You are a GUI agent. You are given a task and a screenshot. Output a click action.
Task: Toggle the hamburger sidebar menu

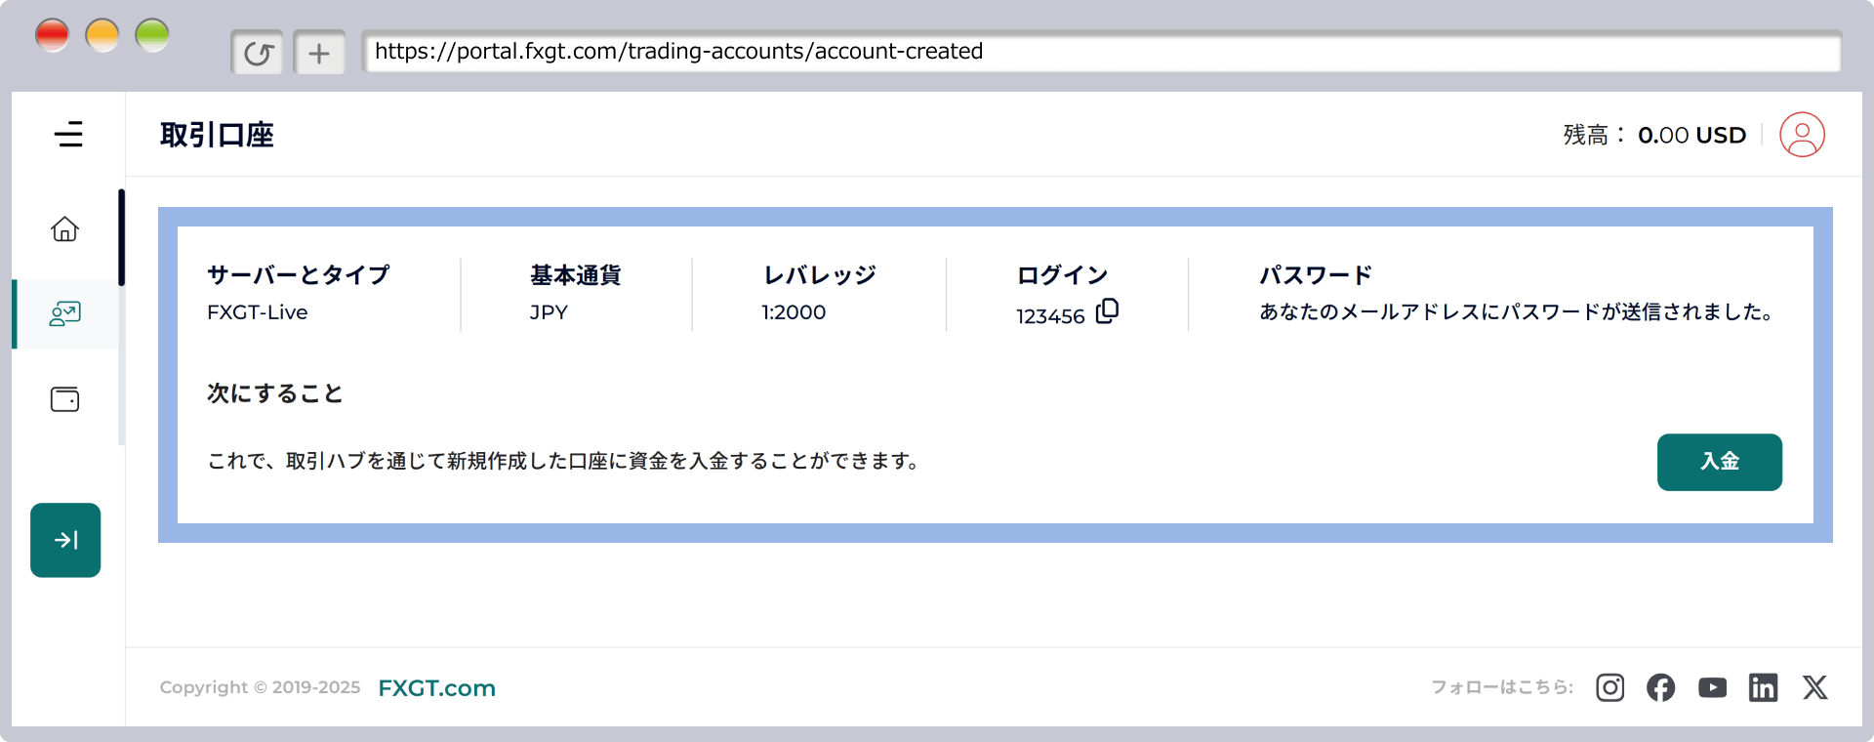(x=68, y=135)
